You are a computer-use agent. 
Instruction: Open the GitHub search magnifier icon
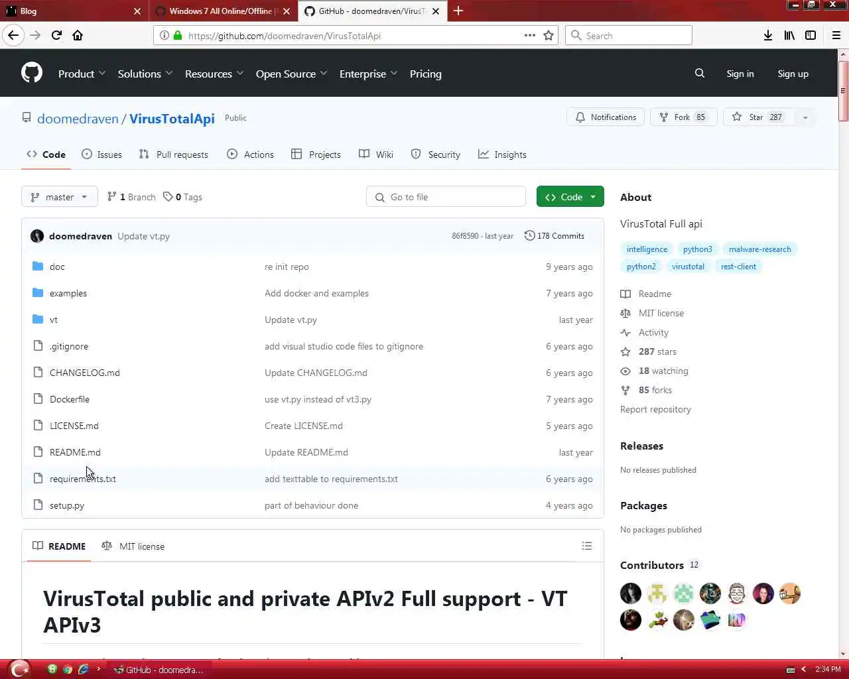pos(700,74)
